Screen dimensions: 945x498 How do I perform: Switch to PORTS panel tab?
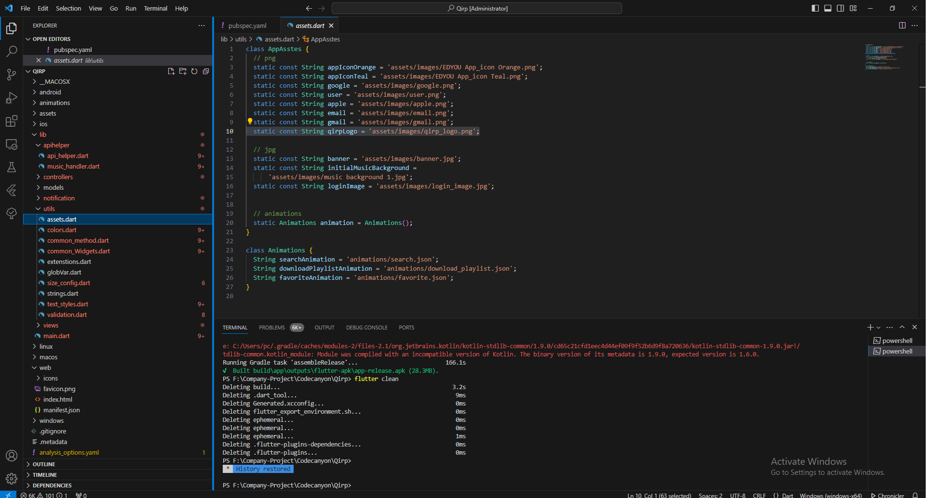(406, 328)
